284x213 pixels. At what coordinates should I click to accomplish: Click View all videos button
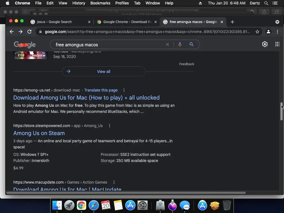104,72
